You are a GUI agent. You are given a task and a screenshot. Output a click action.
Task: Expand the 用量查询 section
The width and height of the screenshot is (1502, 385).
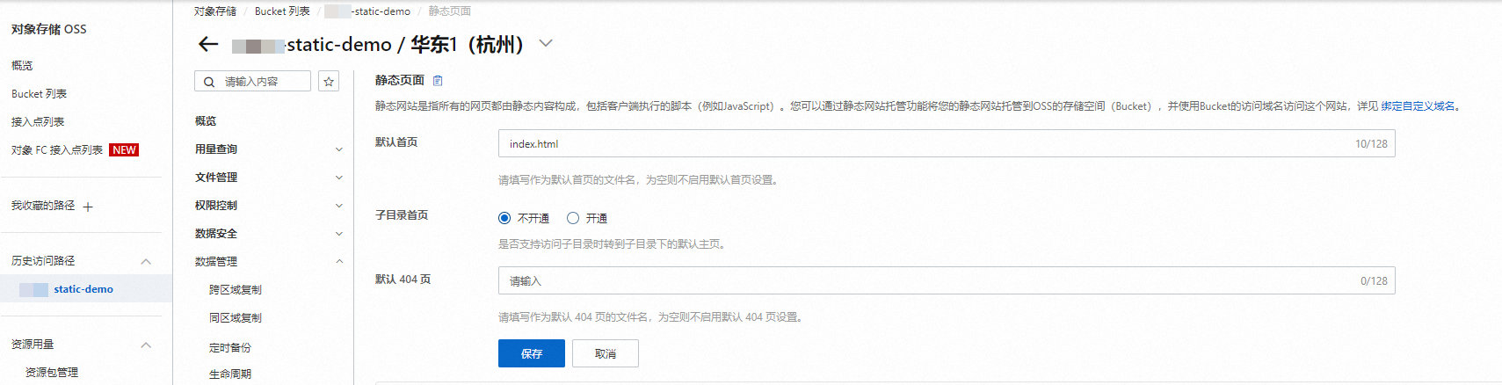tap(339, 149)
